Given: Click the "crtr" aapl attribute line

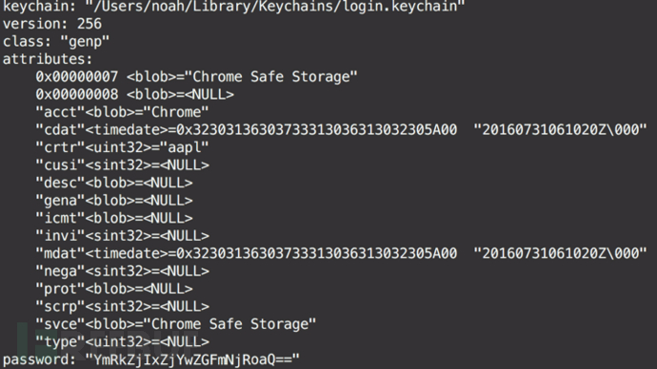Looking at the screenshot, I should (x=122, y=147).
